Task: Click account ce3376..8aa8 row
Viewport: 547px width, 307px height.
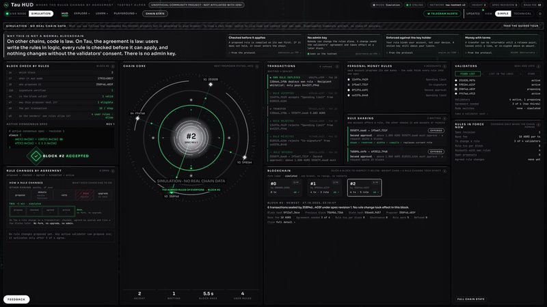Action: tap(397, 95)
